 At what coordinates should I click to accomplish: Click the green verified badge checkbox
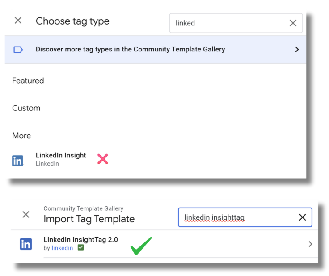pyautogui.click(x=80, y=248)
